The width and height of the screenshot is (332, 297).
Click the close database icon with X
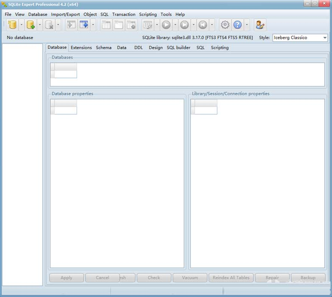coord(49,25)
